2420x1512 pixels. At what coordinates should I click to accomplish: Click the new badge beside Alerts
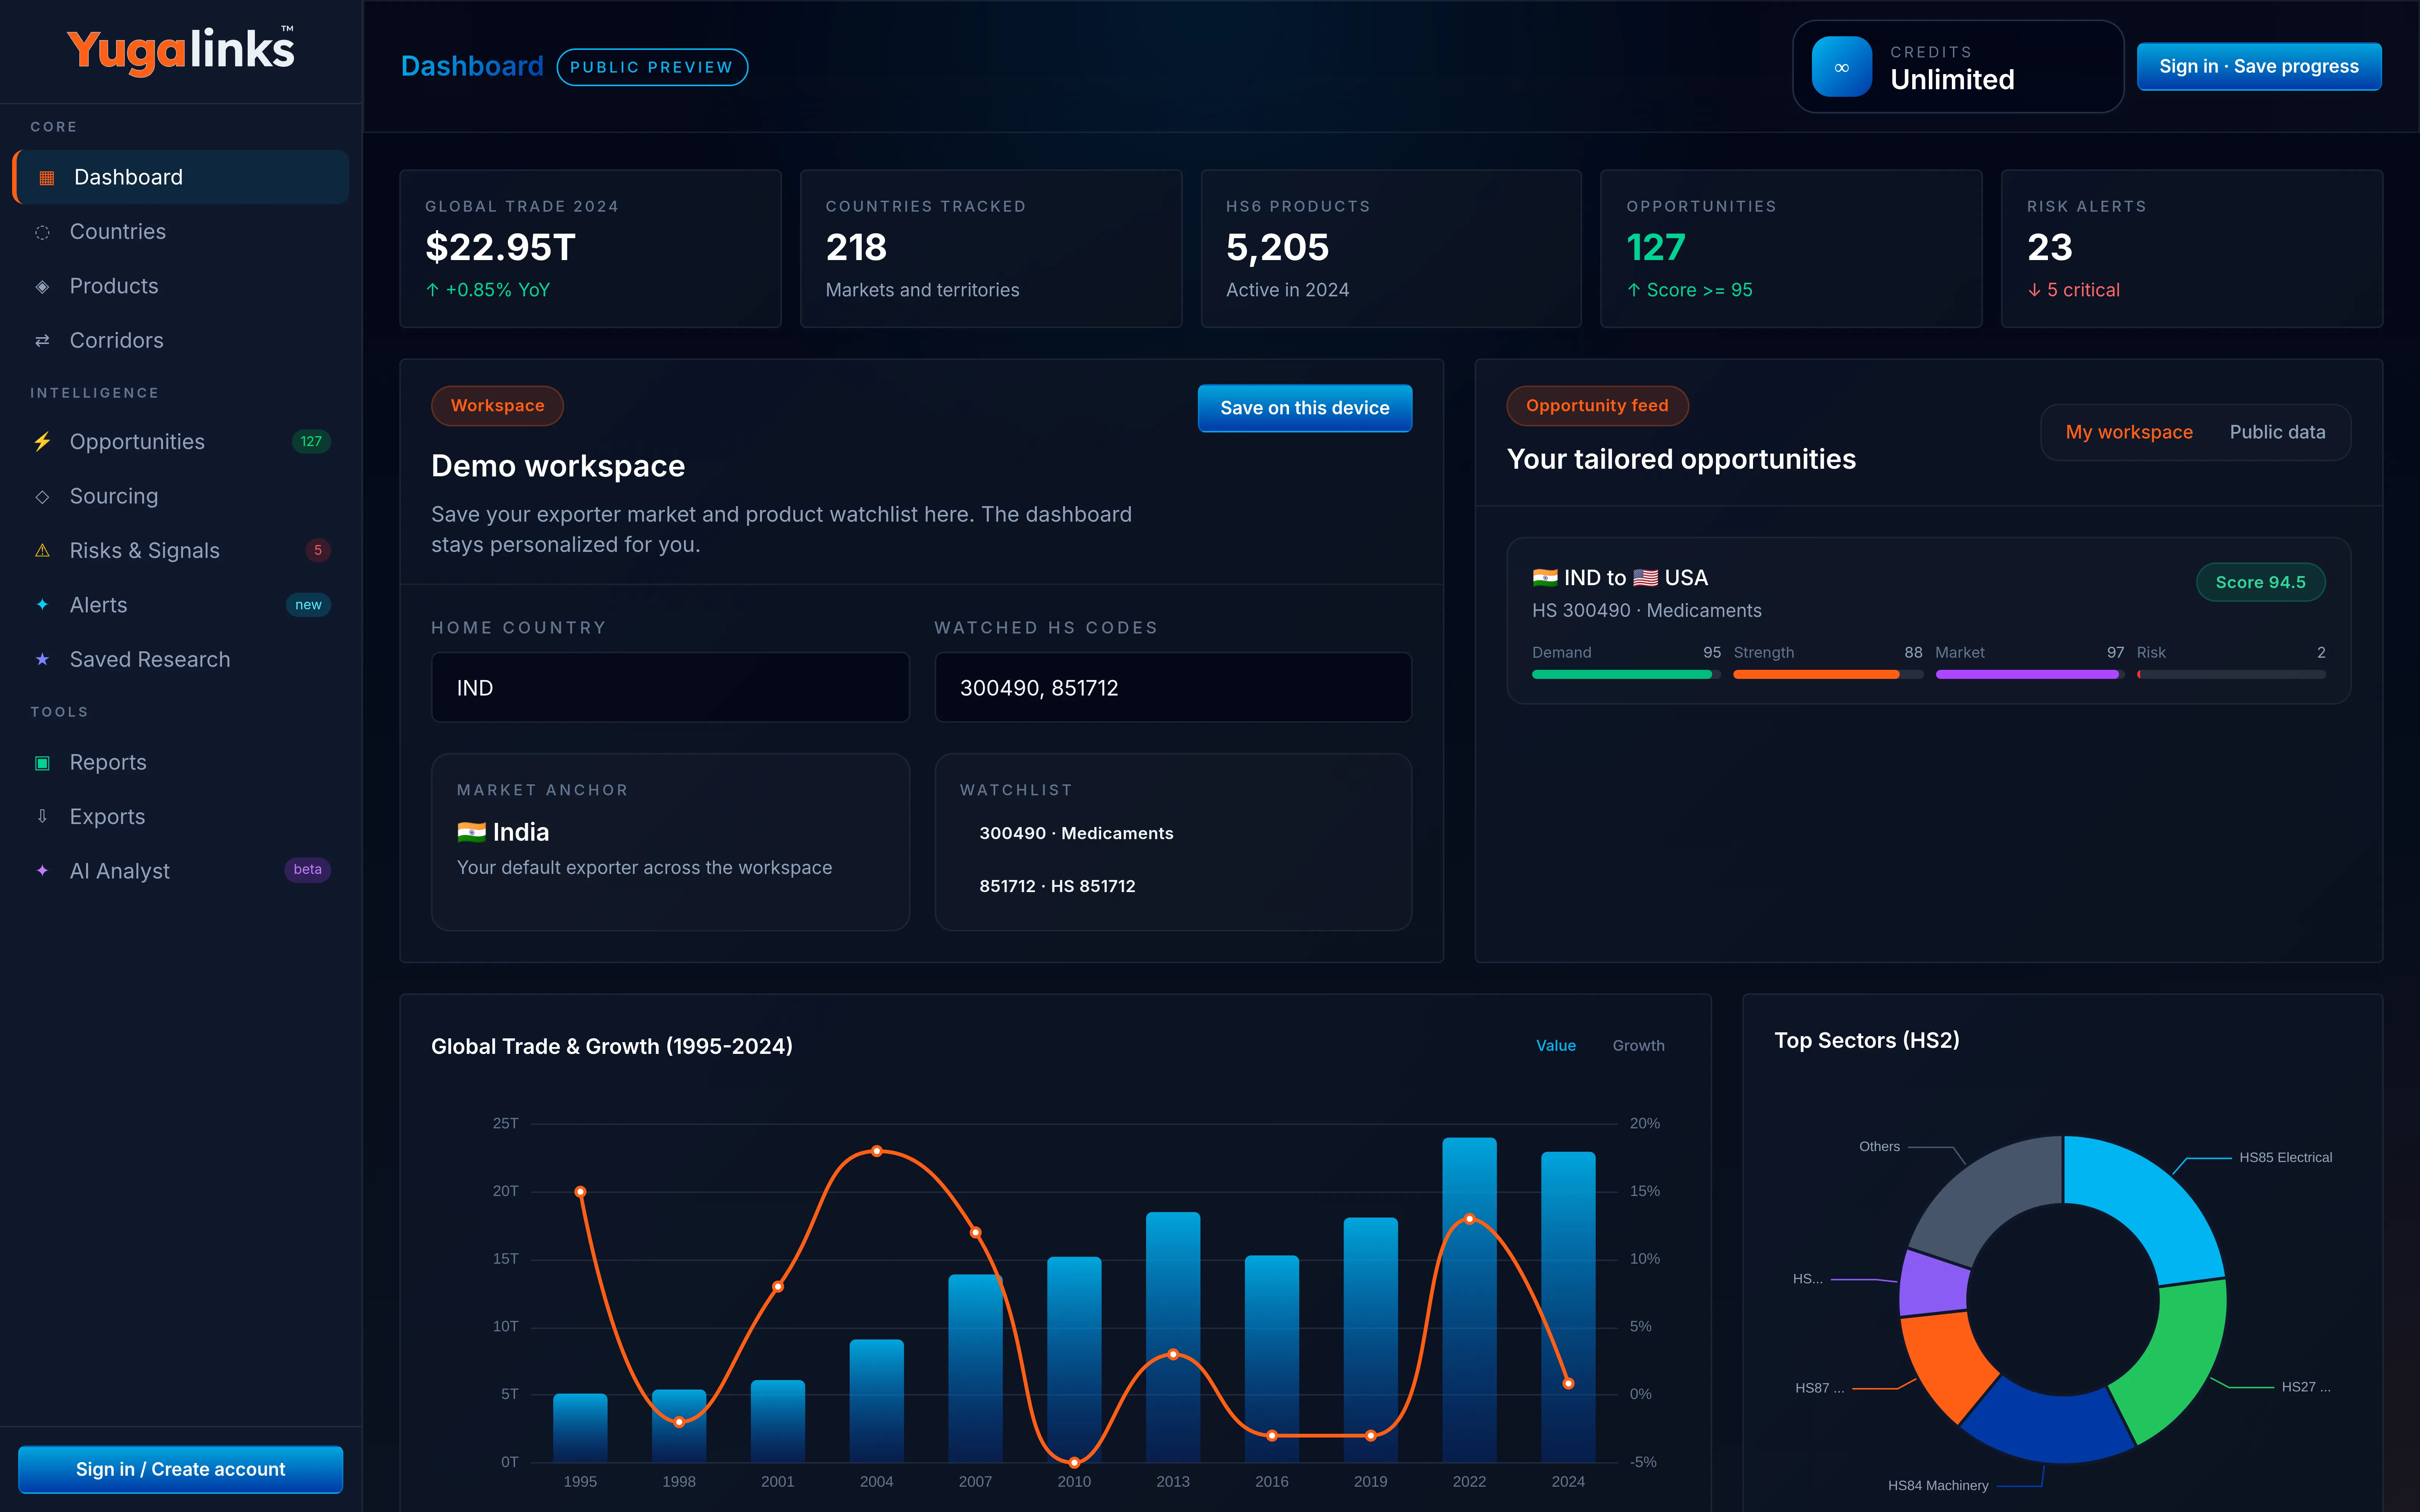(x=308, y=605)
